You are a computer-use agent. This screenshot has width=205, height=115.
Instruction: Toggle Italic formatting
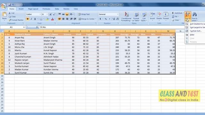point(31,19)
